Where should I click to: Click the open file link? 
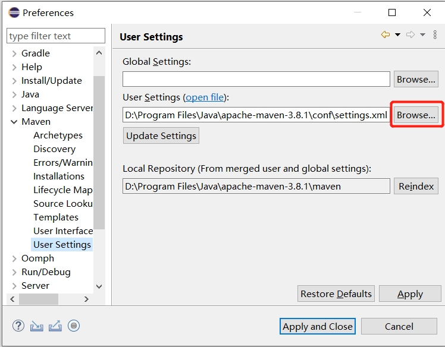coord(205,97)
